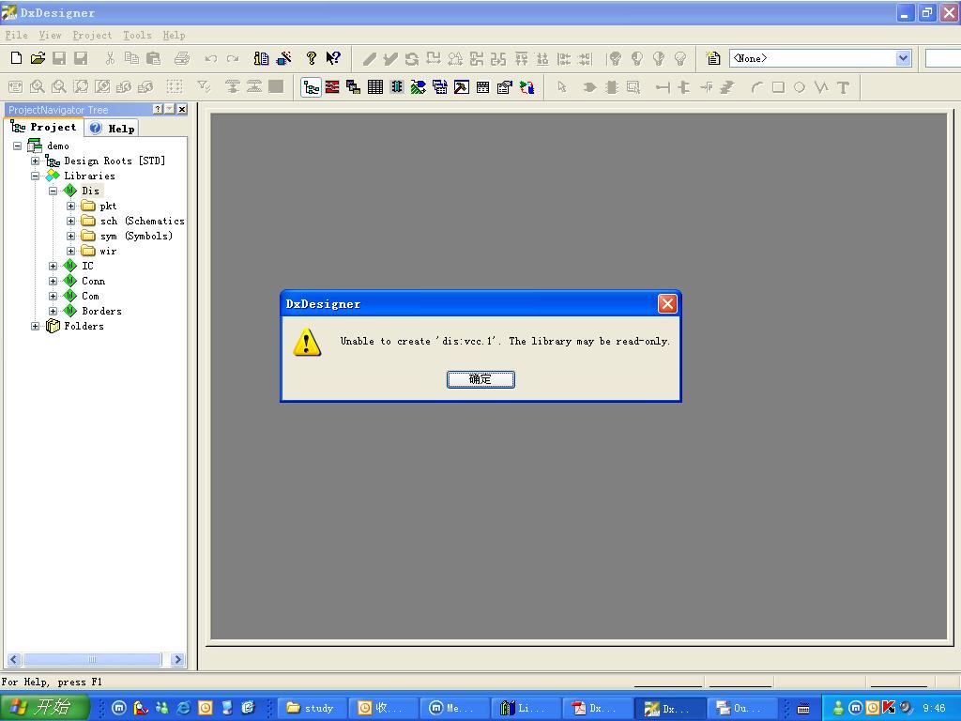Image resolution: width=961 pixels, height=721 pixels.
Task: Select the Text T tool icon
Action: pyautogui.click(x=844, y=87)
